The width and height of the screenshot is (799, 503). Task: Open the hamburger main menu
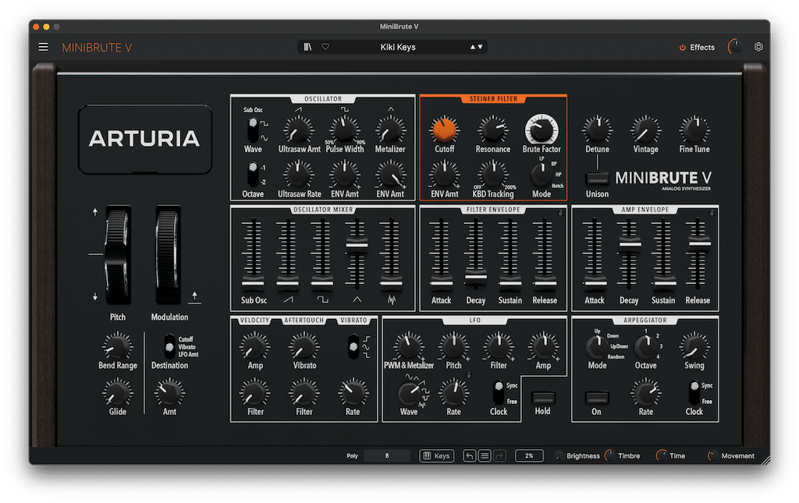44,47
